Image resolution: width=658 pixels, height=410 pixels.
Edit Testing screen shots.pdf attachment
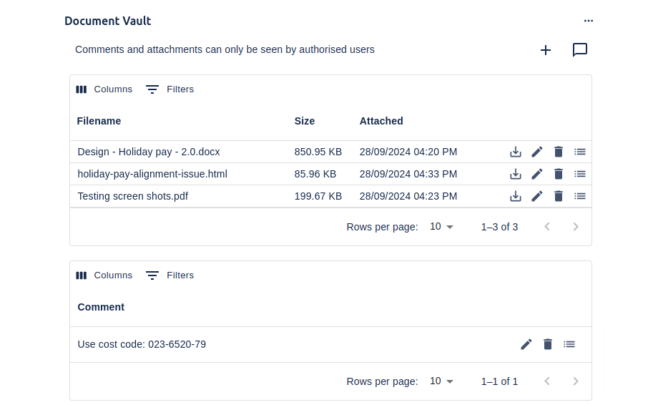point(536,196)
